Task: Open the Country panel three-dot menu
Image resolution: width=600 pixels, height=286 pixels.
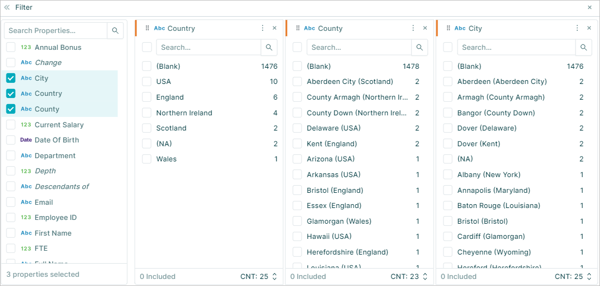Action: click(x=263, y=28)
